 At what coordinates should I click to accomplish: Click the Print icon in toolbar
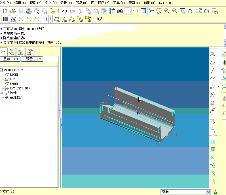pos(29,11)
